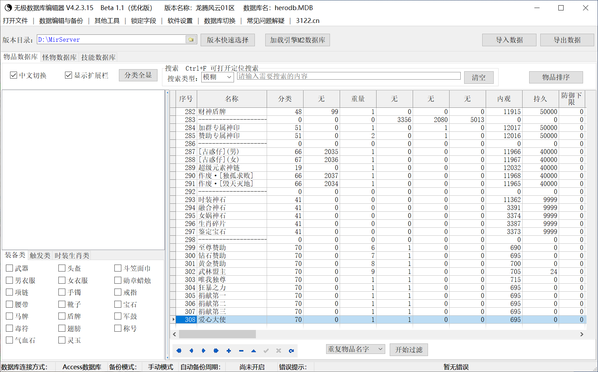Switch to 怪物数据库 tab

pyautogui.click(x=59, y=57)
